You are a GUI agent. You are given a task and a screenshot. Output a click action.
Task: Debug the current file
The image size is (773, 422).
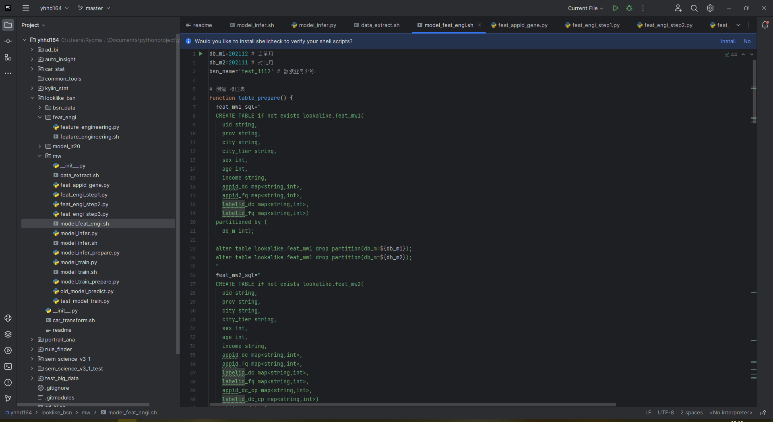(629, 8)
